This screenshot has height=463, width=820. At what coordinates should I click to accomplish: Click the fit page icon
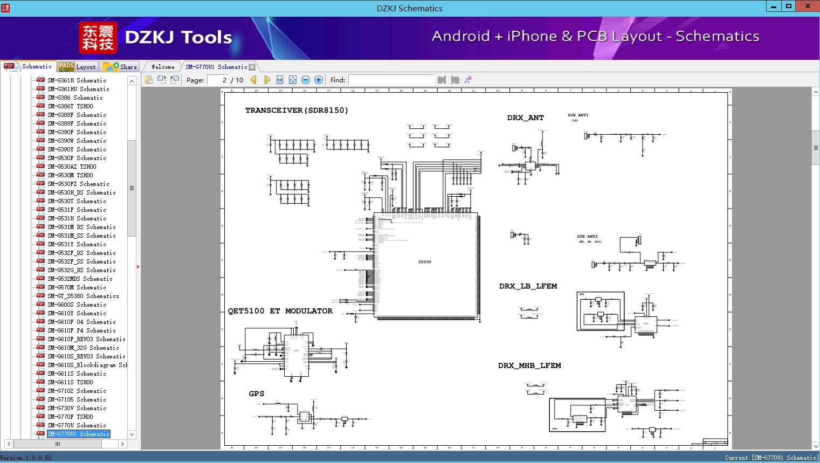293,80
